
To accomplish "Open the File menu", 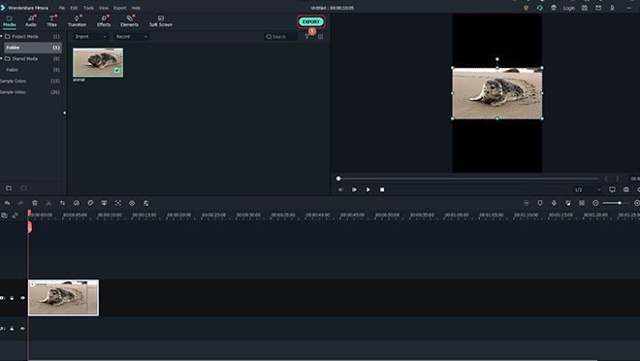I will point(62,8).
